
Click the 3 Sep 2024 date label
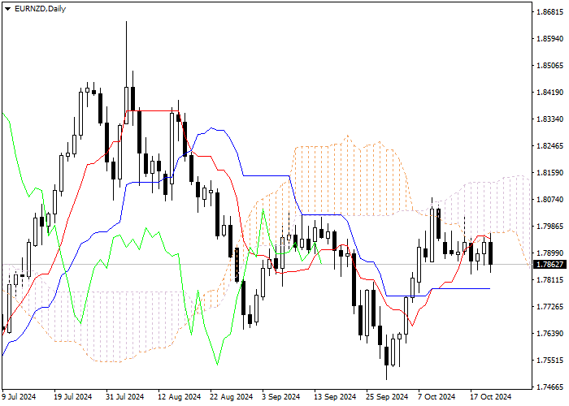(281, 397)
